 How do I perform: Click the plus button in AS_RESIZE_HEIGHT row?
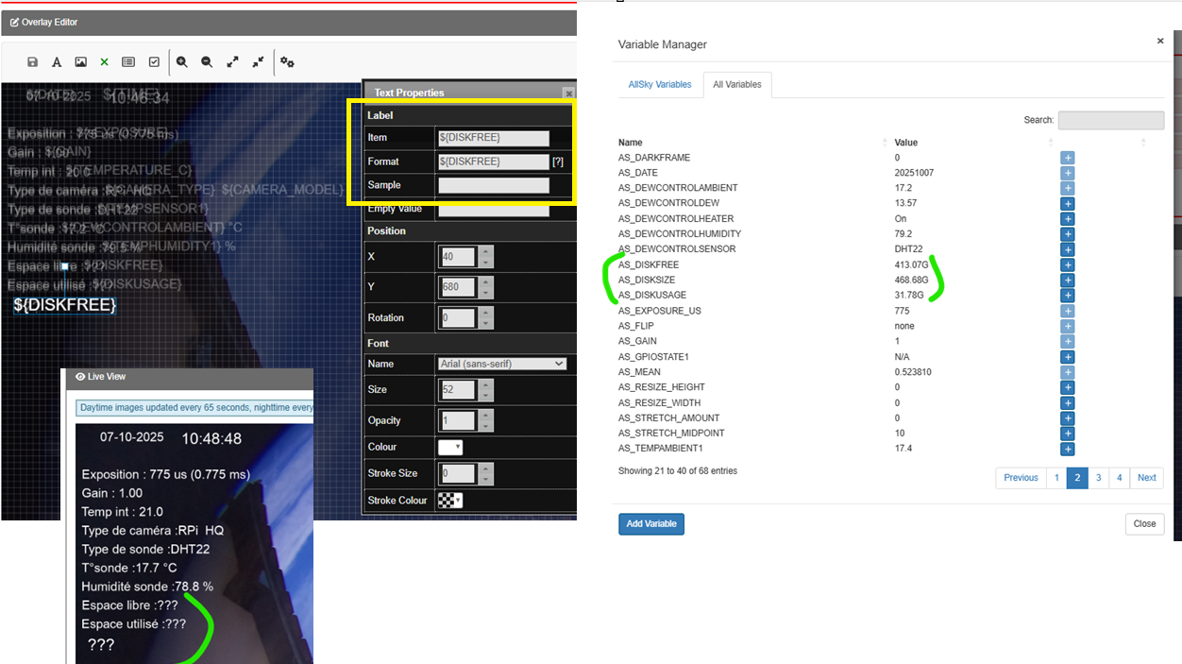(1068, 387)
